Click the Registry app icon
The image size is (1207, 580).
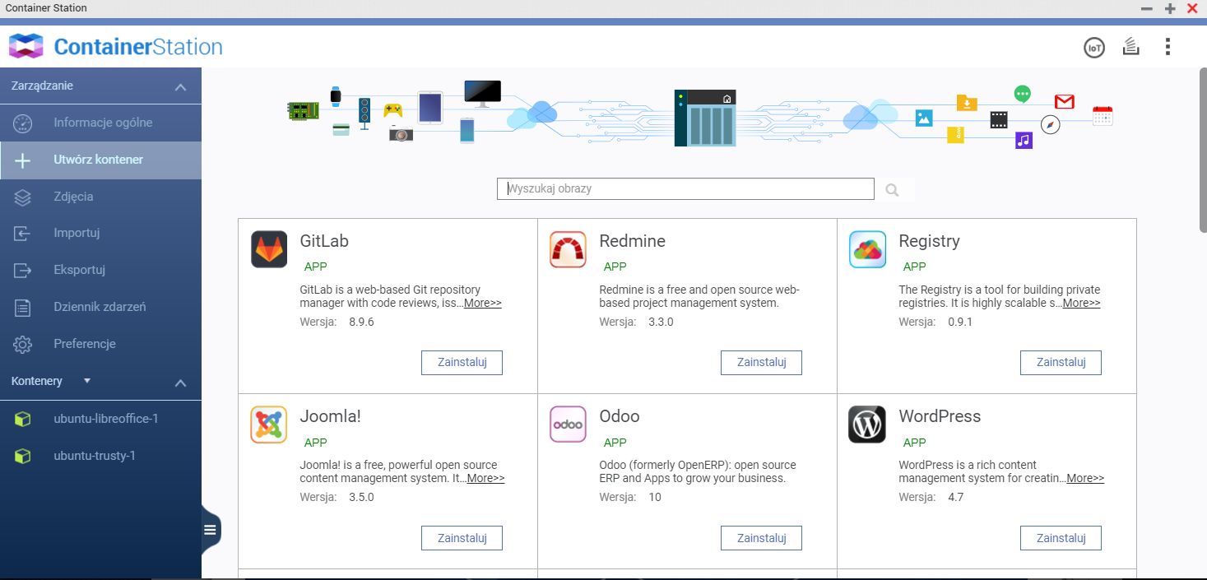tap(868, 249)
